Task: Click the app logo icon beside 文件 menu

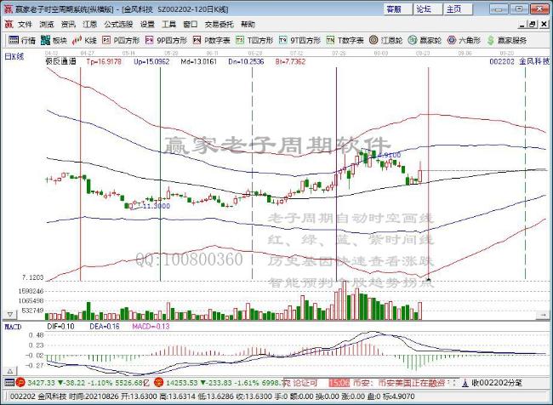Action: pos(9,25)
